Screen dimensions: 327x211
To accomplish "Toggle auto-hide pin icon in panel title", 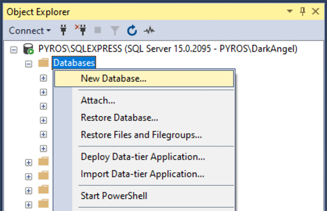I will 303,12.
